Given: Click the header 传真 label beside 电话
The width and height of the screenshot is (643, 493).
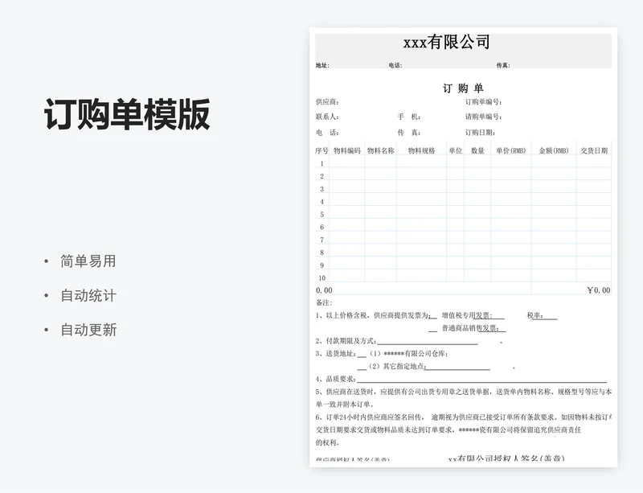Looking at the screenshot, I should [503, 65].
